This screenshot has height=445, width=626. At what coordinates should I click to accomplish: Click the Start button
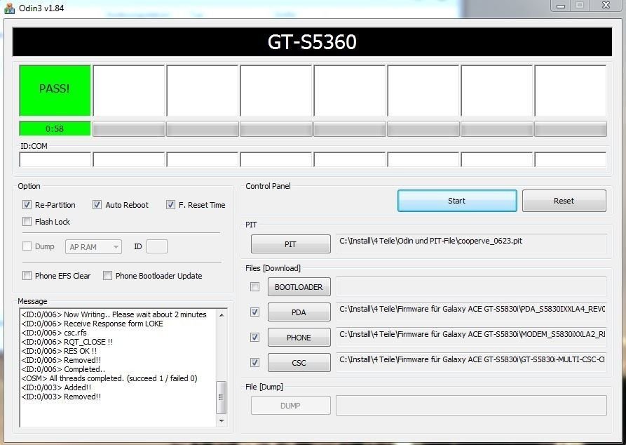point(457,201)
